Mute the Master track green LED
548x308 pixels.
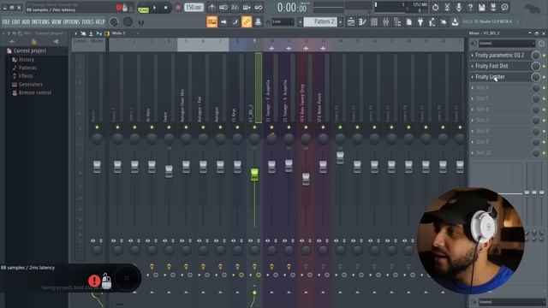97,127
